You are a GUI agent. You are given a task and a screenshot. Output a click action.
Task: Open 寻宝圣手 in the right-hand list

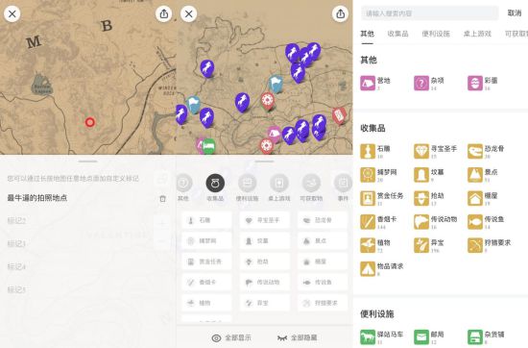[x=436, y=151]
